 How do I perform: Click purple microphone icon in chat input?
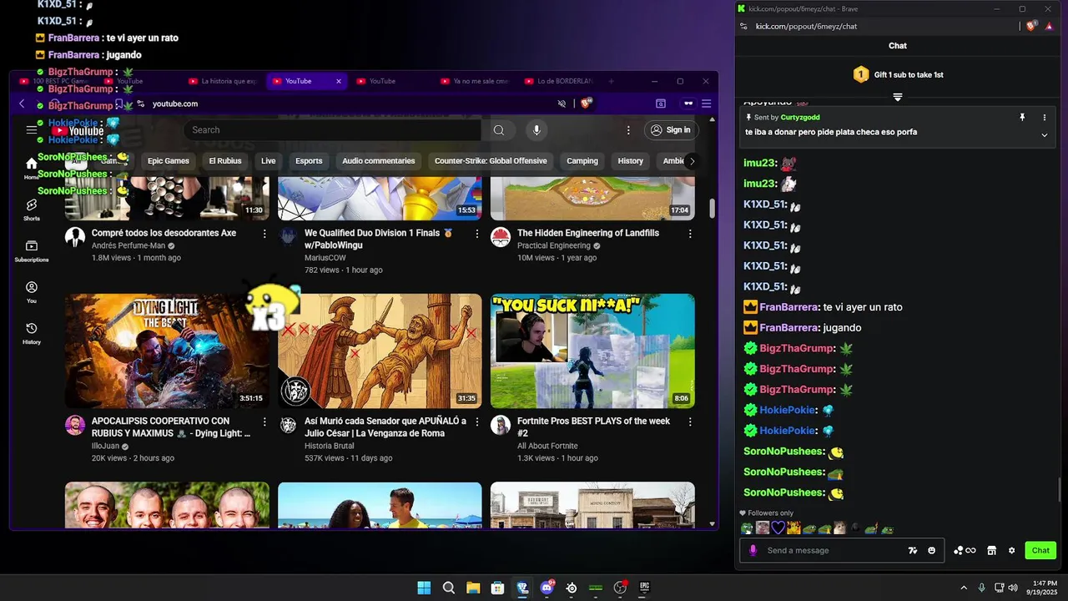[x=753, y=551]
